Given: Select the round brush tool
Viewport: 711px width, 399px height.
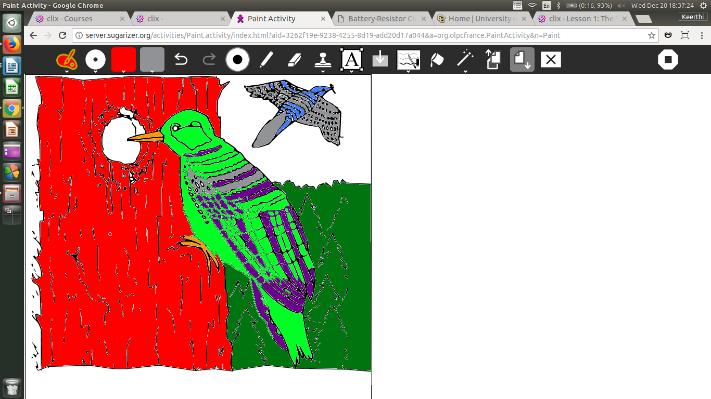Looking at the screenshot, I should point(237,60).
